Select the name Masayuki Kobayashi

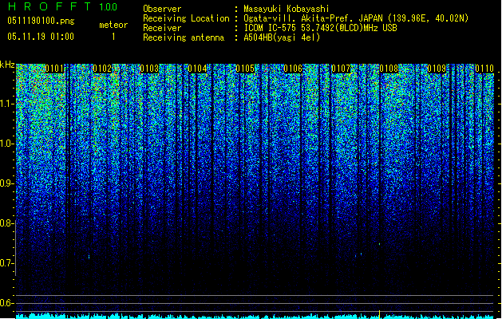pos(287,9)
